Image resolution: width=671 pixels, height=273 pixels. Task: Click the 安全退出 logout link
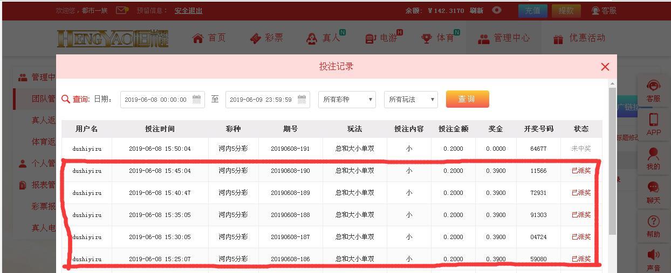coord(188,11)
